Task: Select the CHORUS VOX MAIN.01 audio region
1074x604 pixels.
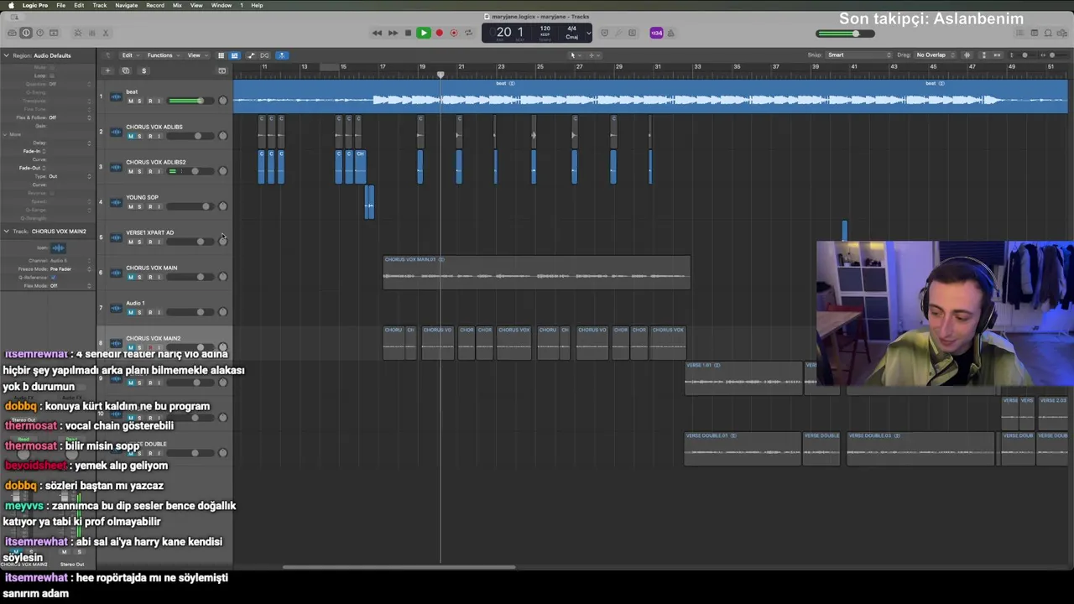Action: tap(536, 273)
